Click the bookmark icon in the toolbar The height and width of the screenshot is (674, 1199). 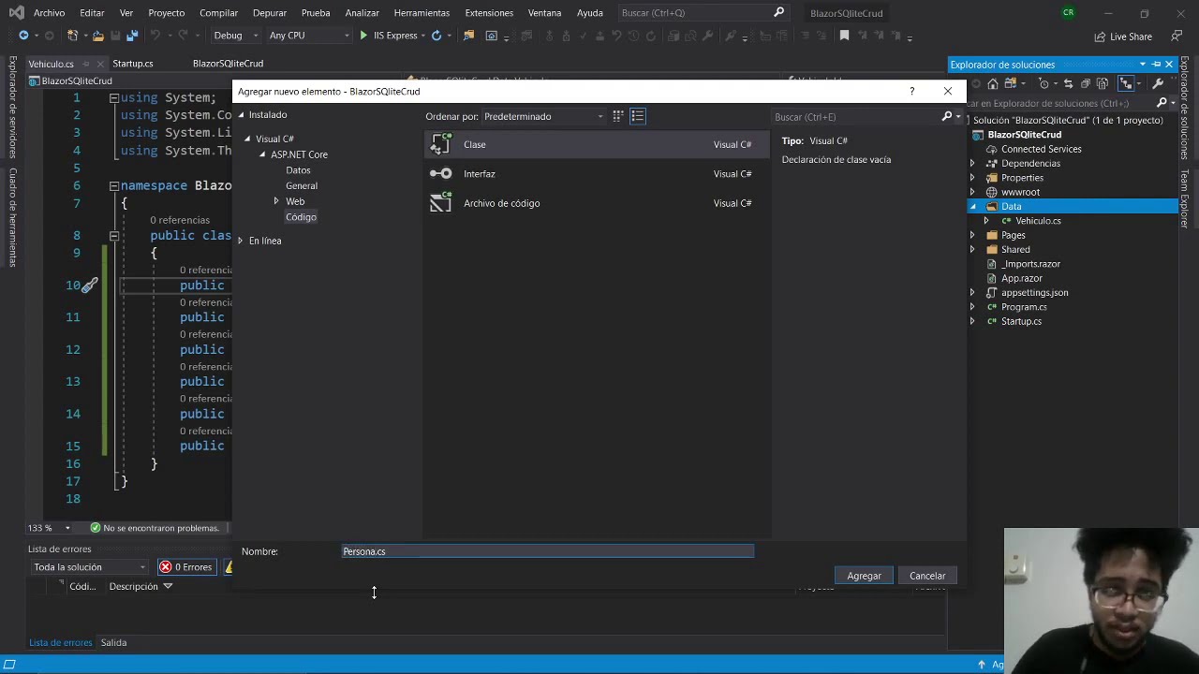click(x=844, y=36)
